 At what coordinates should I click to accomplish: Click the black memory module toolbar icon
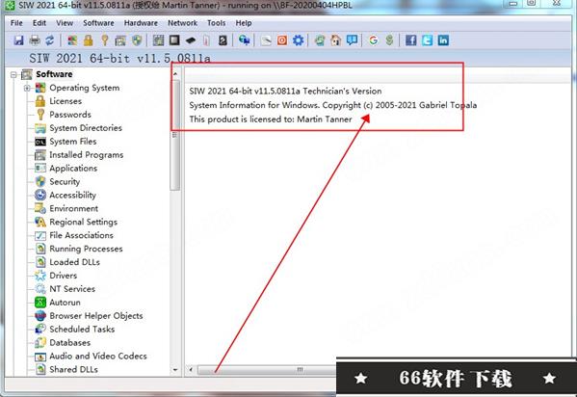(x=191, y=40)
